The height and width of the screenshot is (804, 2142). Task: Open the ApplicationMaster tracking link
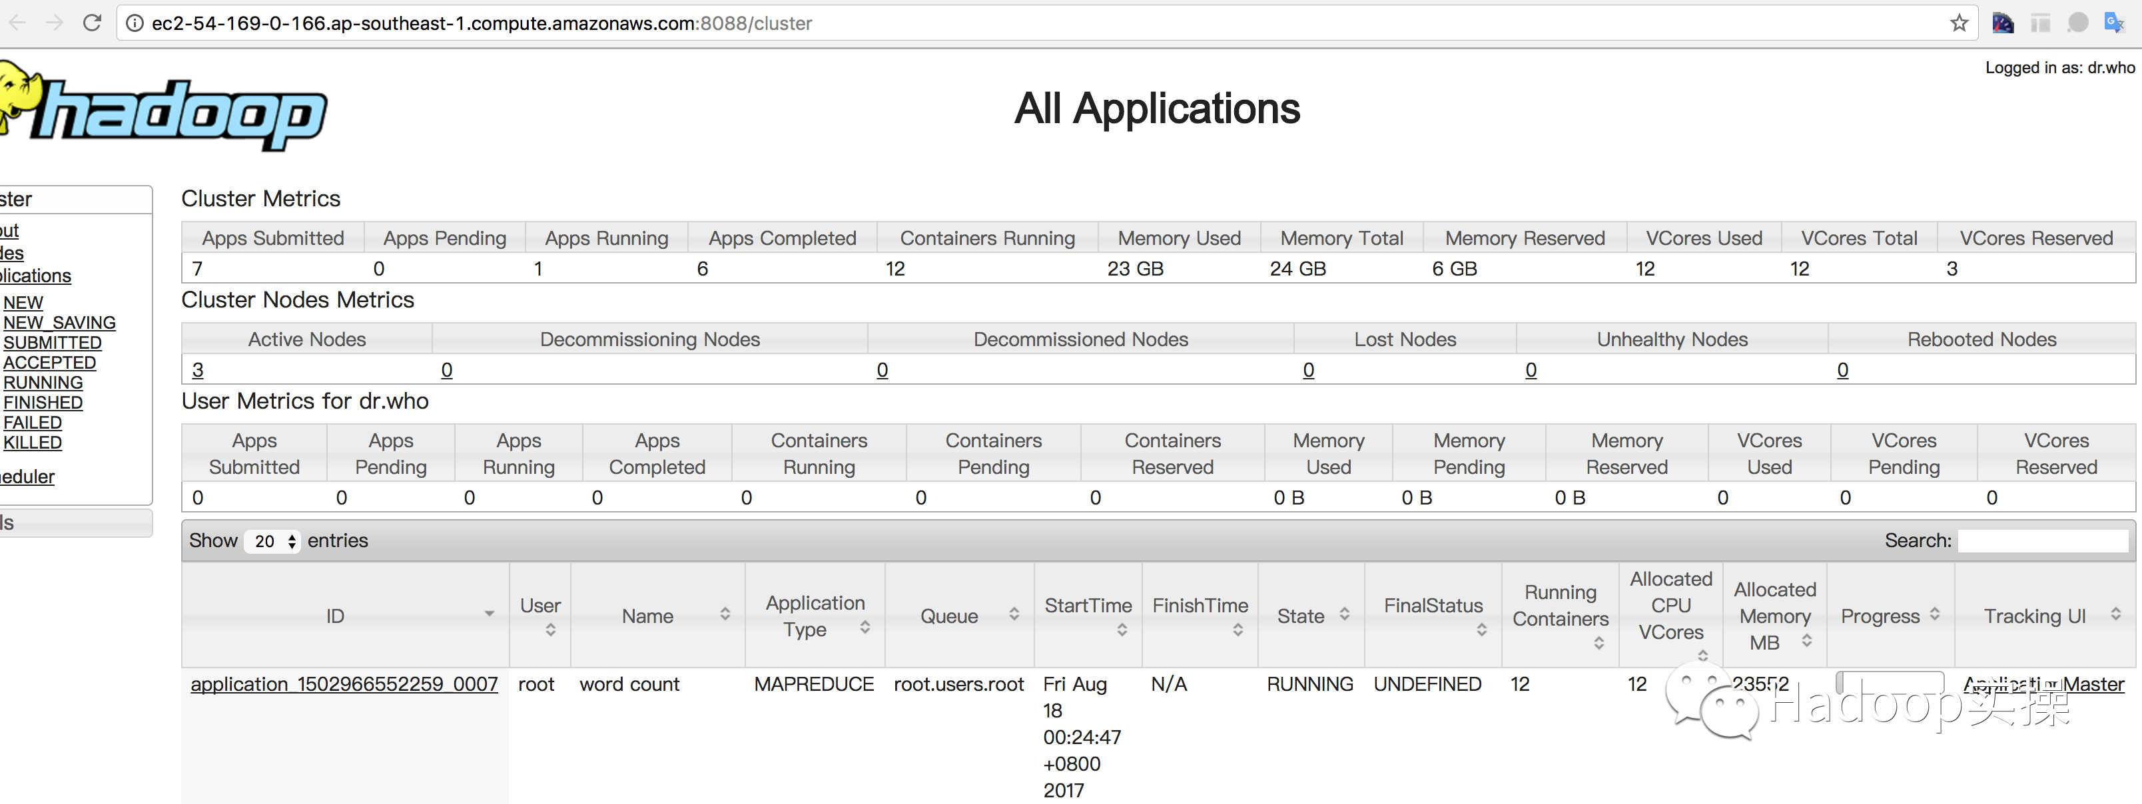point(2043,684)
